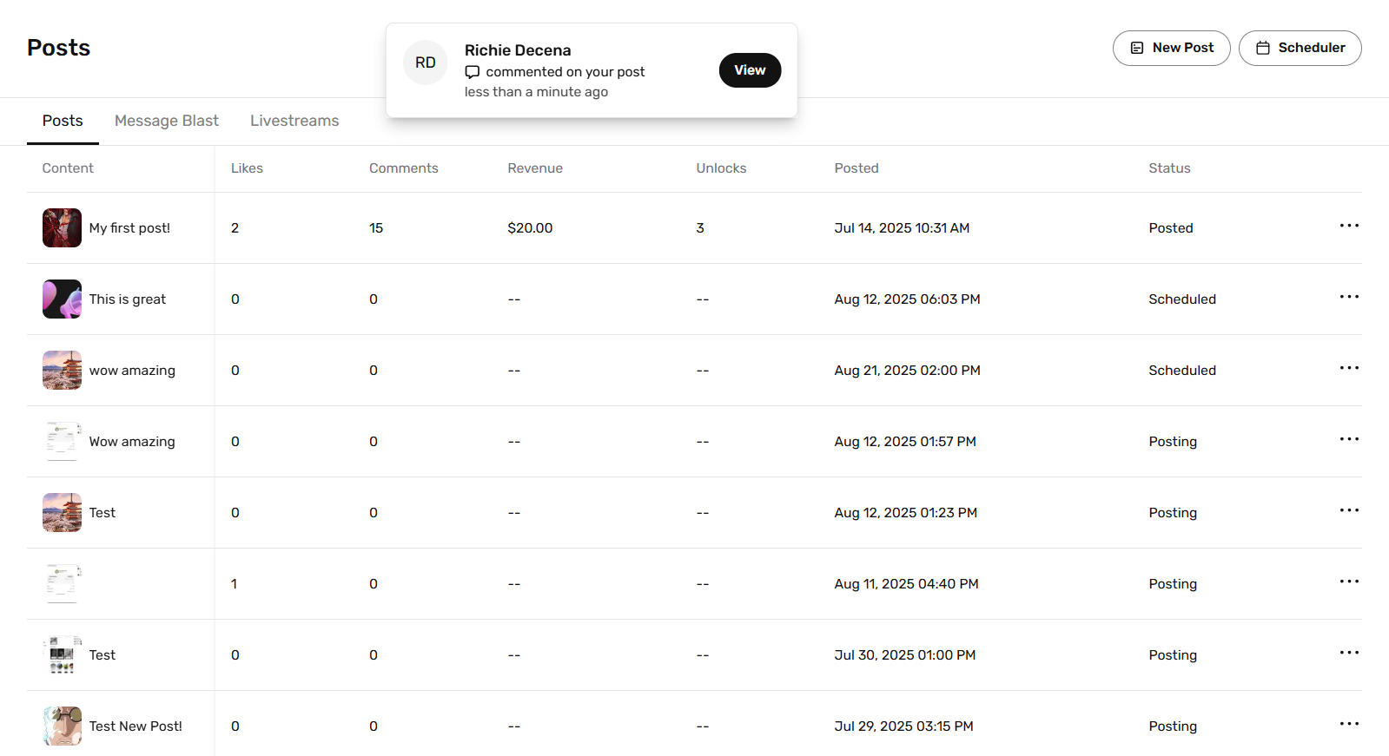Click Richie Decena's name in notification
The width and height of the screenshot is (1389, 756).
coord(518,50)
